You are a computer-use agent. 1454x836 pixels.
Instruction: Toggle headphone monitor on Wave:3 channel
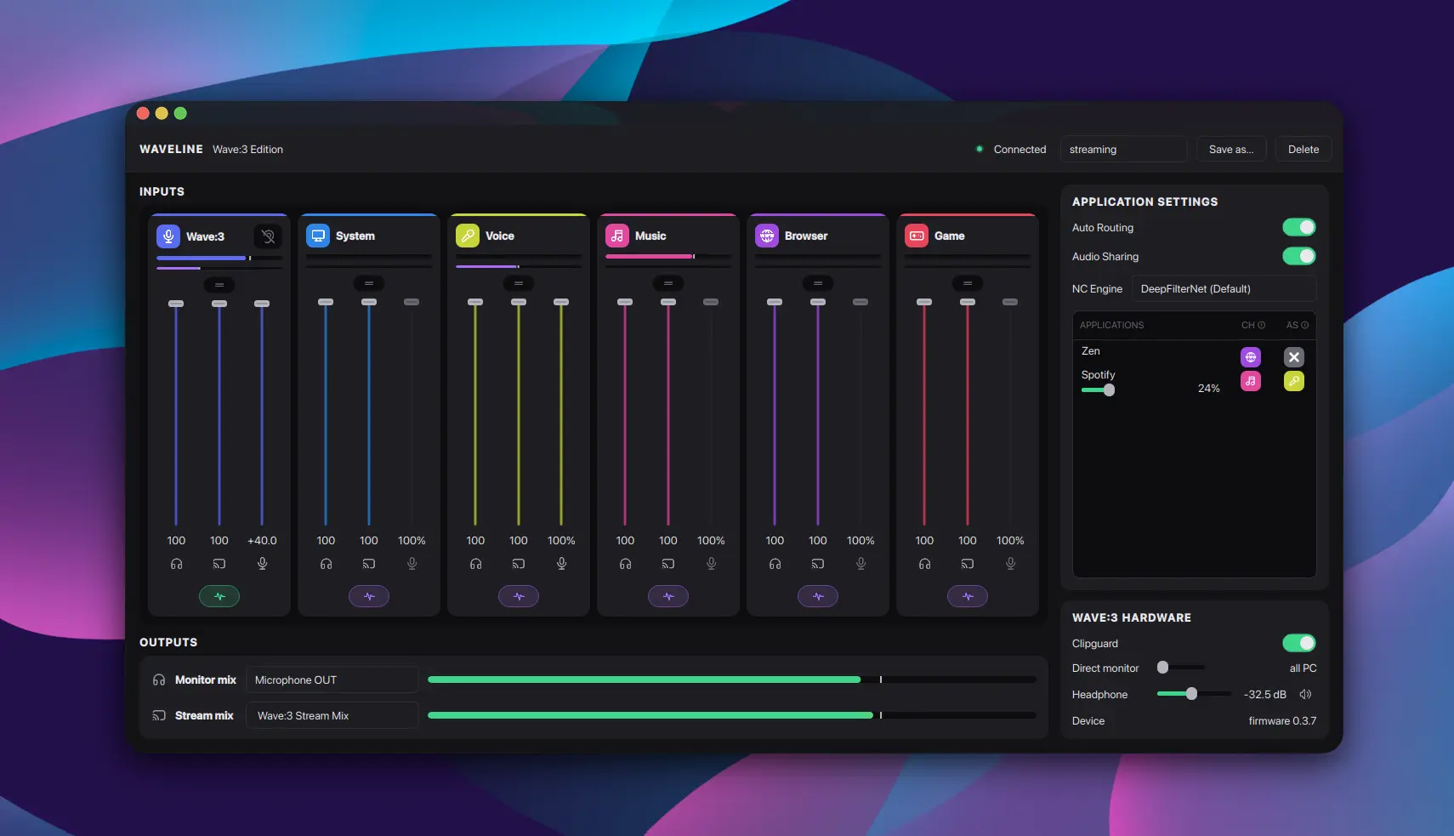tap(176, 564)
